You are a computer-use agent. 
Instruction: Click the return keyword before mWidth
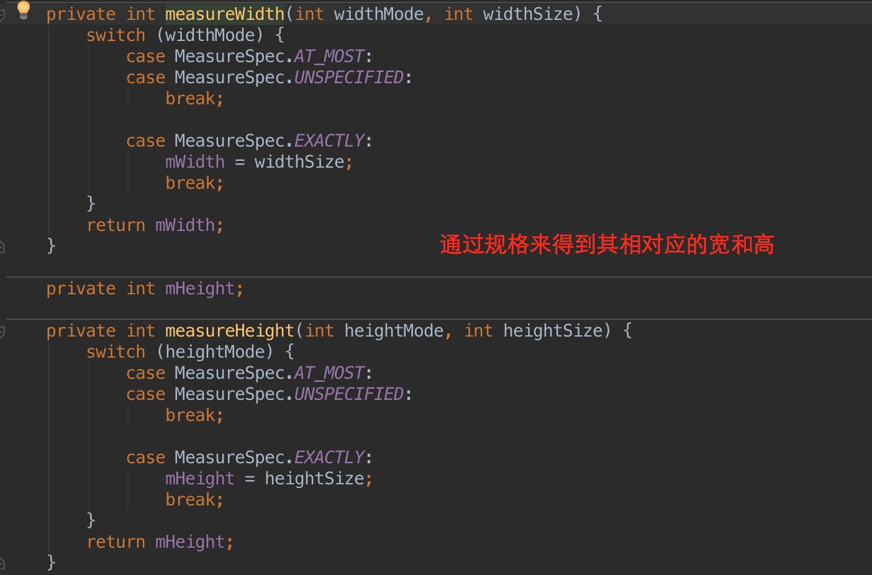pyautogui.click(x=116, y=225)
